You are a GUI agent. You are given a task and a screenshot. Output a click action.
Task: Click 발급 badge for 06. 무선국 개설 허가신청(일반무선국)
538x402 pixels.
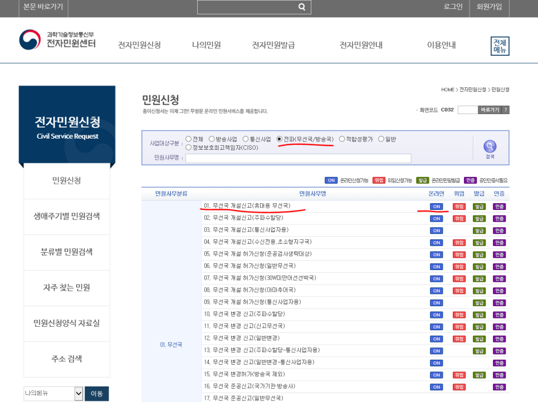tap(479, 267)
